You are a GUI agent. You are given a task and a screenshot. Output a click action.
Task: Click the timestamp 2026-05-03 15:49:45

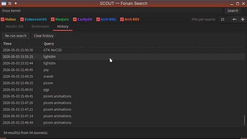click(18, 70)
